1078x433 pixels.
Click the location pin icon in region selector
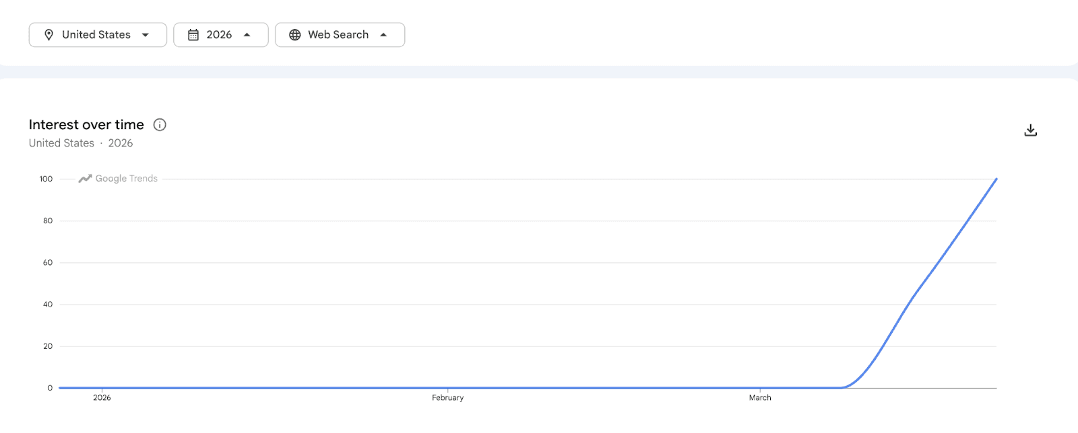point(49,35)
